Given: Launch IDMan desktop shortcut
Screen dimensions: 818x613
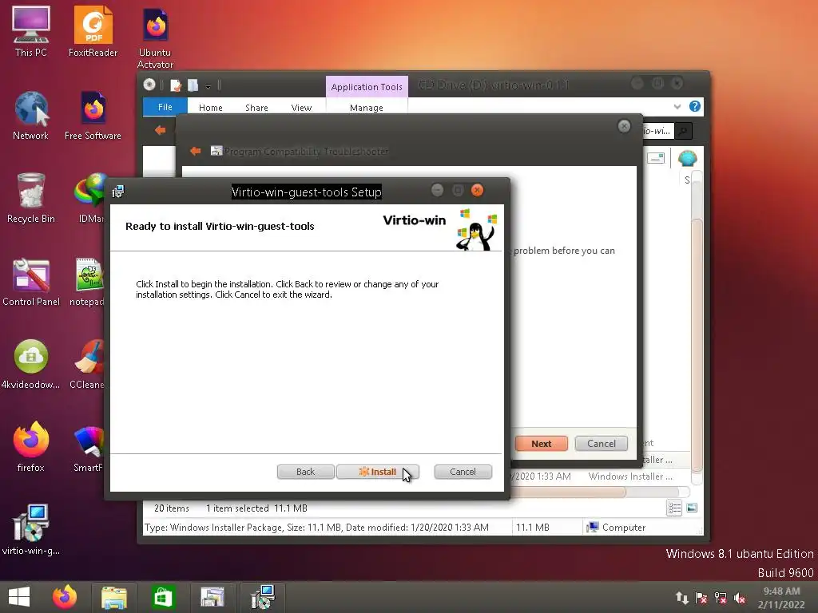Looking at the screenshot, I should [89, 198].
